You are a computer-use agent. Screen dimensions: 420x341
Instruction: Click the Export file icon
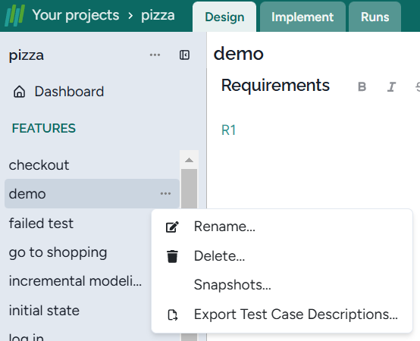coord(173,314)
